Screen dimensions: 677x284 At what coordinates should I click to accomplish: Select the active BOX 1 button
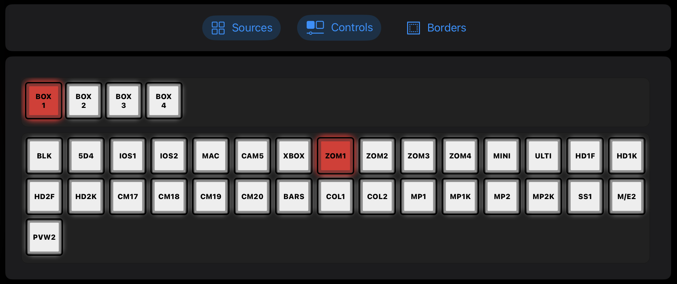pos(44,101)
